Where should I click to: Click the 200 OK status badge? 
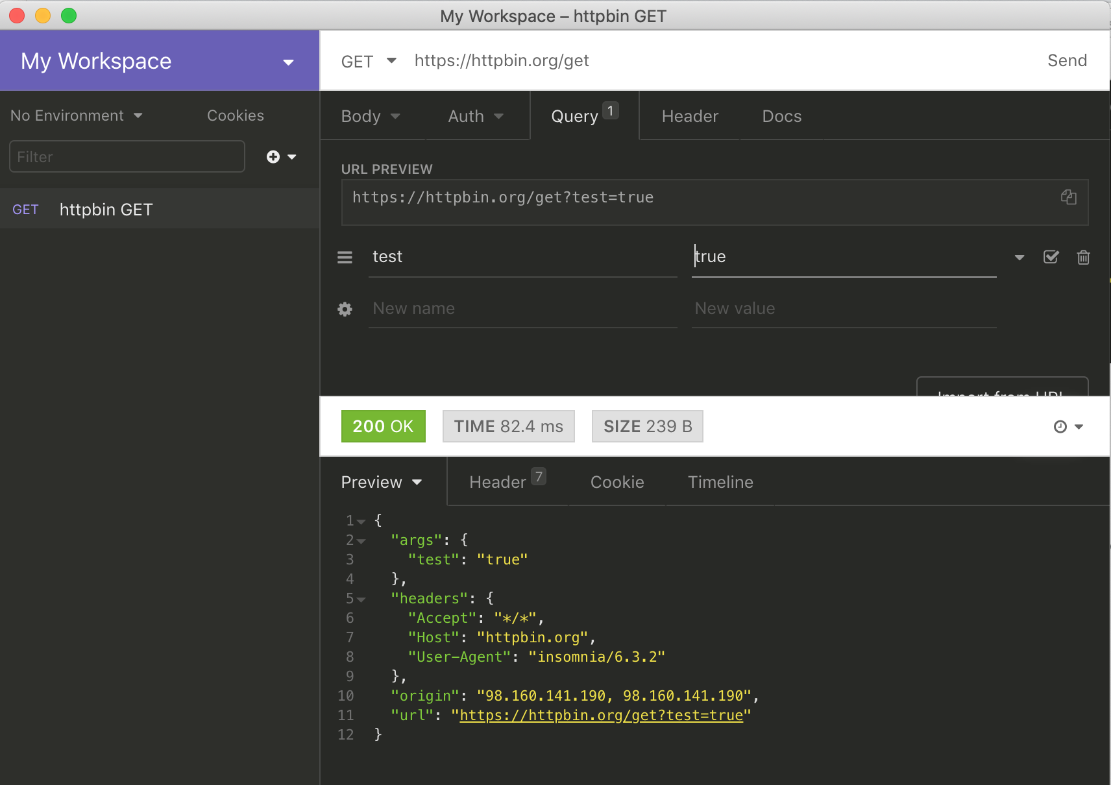point(383,426)
